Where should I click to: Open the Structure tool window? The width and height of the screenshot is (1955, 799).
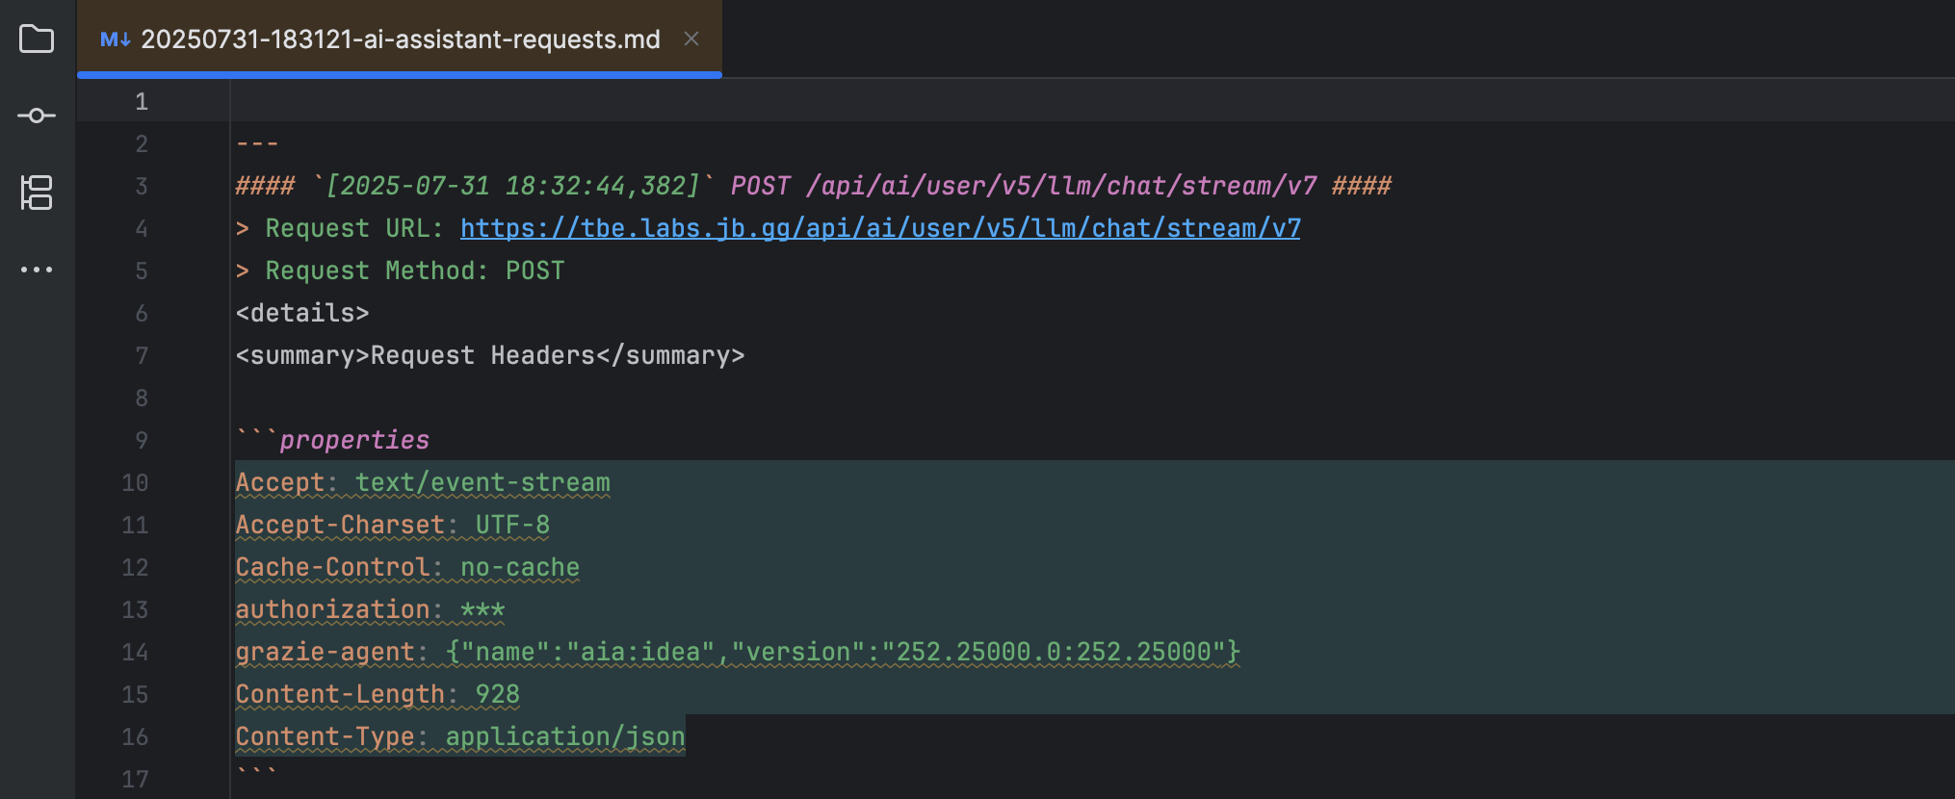[x=36, y=193]
